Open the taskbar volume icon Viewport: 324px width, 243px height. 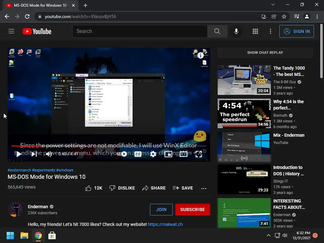(x=285, y=235)
